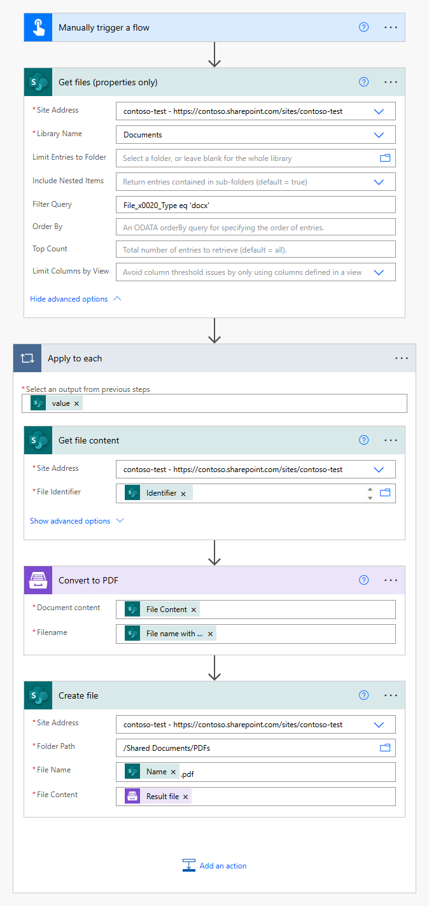Click the Get files (properties only) title
This screenshot has height=906, width=429.
(108, 82)
